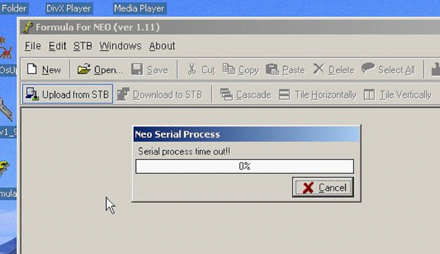This screenshot has height=254, width=440.
Task: Click the New document icon
Action: [x=32, y=69]
